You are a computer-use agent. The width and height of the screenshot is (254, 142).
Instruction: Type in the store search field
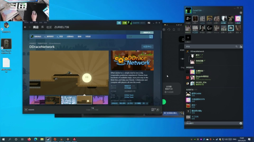tap(138, 37)
